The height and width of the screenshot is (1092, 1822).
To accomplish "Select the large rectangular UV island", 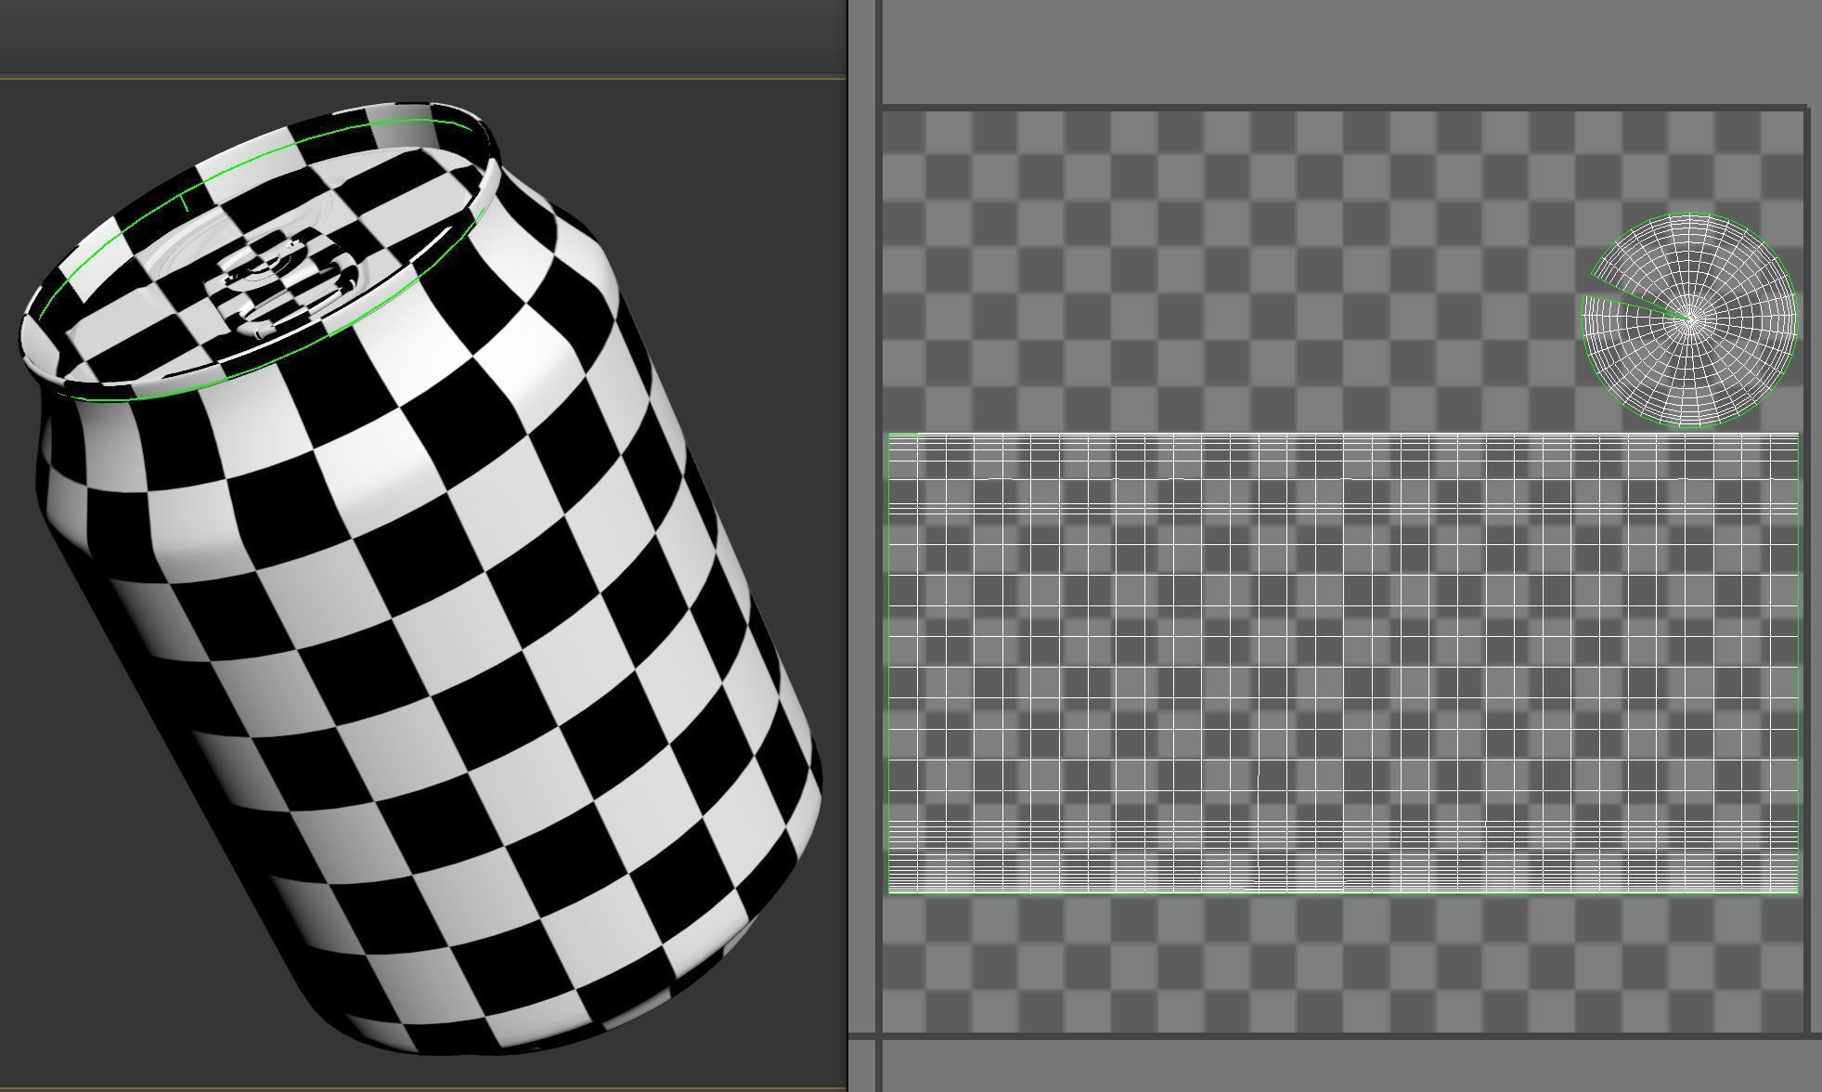I will [1342, 663].
